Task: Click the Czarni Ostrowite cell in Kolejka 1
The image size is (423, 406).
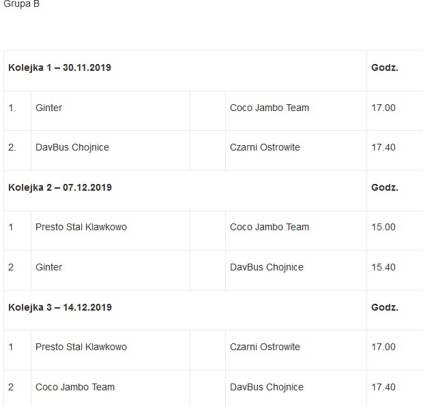Action: 265,147
